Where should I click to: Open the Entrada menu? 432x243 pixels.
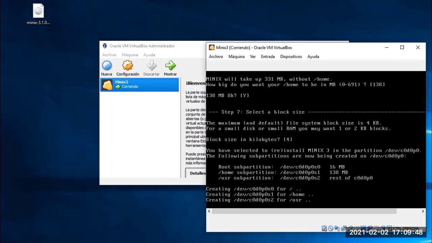point(268,57)
